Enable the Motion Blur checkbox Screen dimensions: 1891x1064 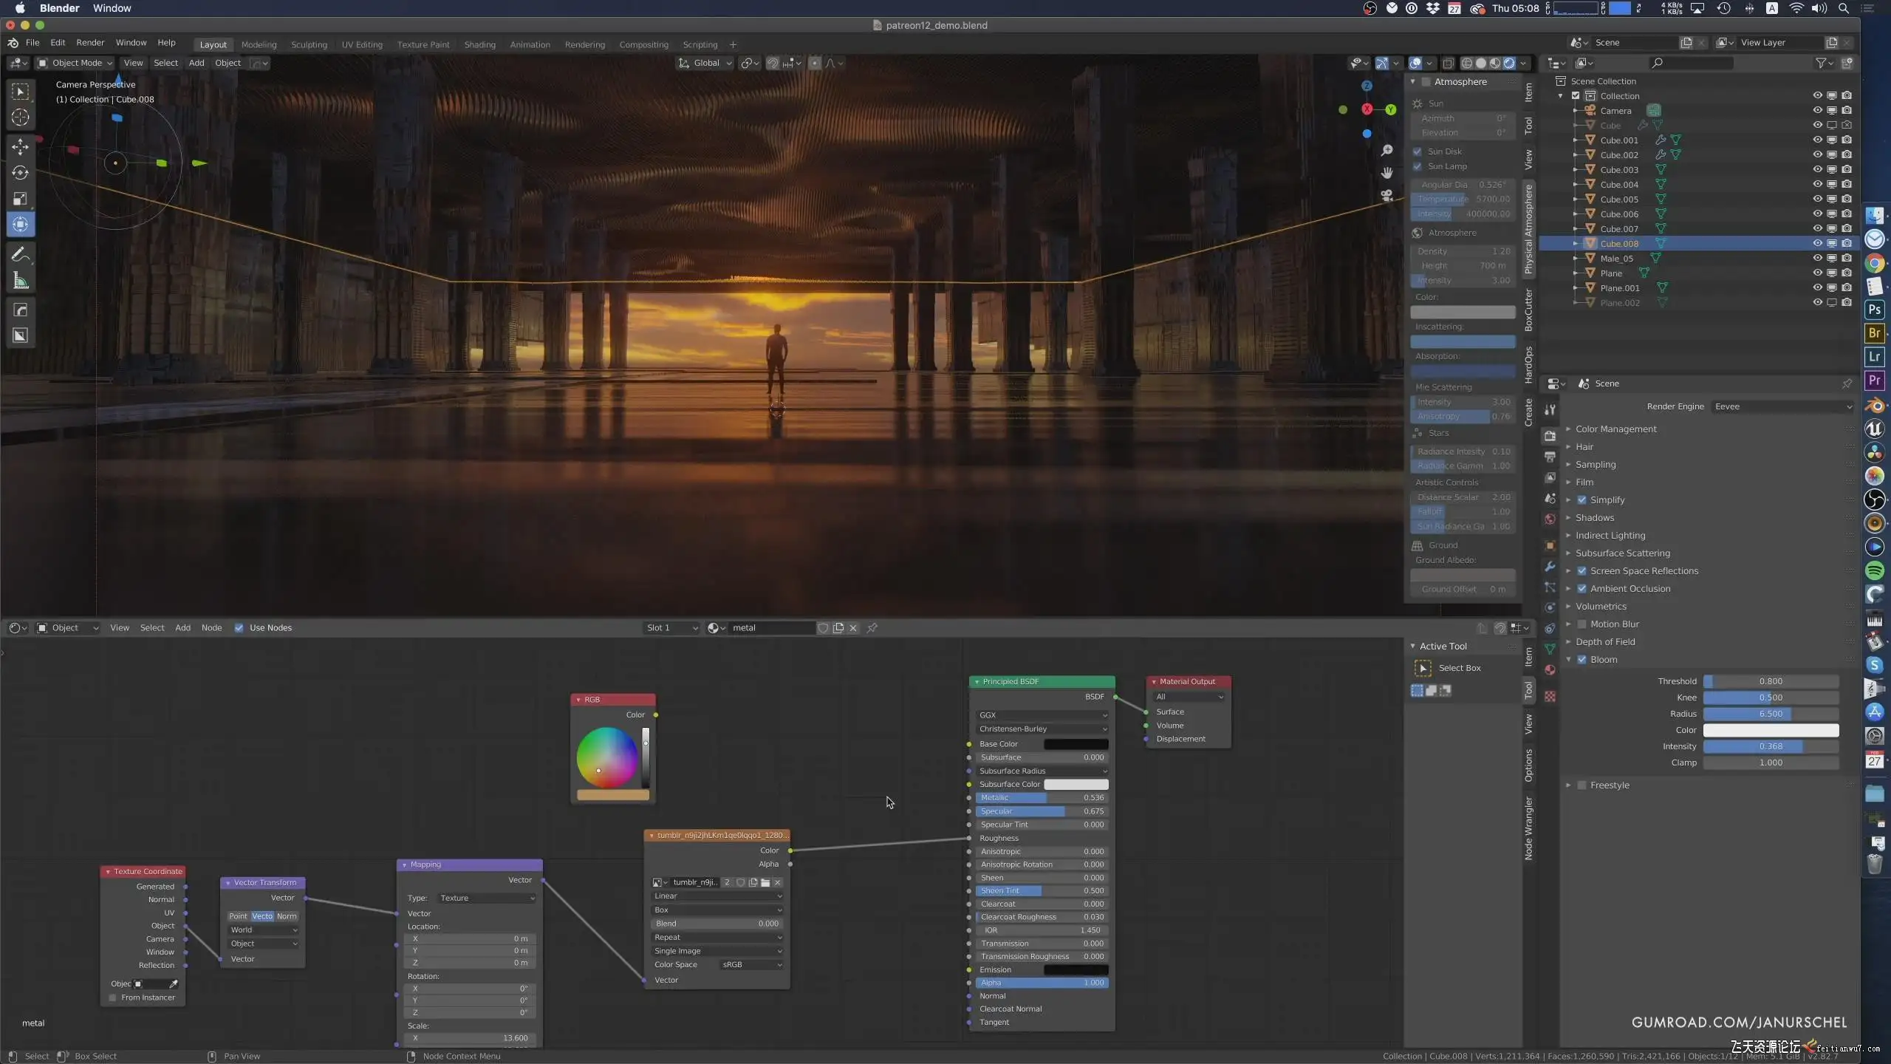click(x=1581, y=624)
